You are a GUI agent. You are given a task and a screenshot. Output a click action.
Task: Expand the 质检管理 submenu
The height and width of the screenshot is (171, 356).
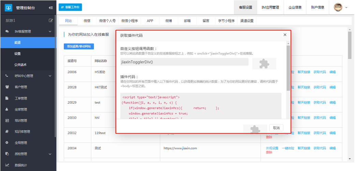50,154
